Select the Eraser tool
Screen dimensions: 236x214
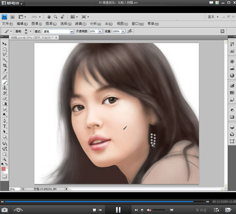4,99
